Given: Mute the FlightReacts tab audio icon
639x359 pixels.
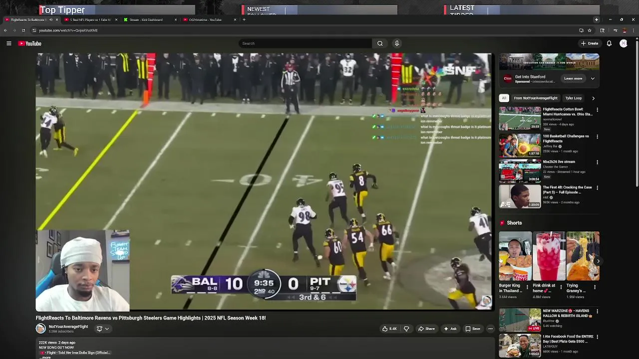Looking at the screenshot, I should pyautogui.click(x=50, y=20).
